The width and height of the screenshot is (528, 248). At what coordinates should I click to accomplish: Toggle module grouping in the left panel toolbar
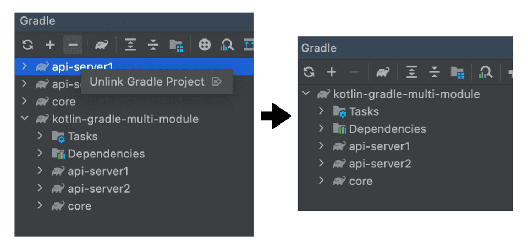pyautogui.click(x=176, y=45)
